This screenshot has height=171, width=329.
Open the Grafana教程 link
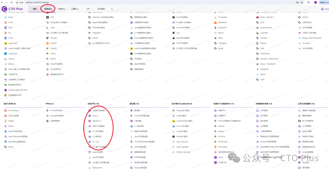pyautogui.click(x=13, y=116)
